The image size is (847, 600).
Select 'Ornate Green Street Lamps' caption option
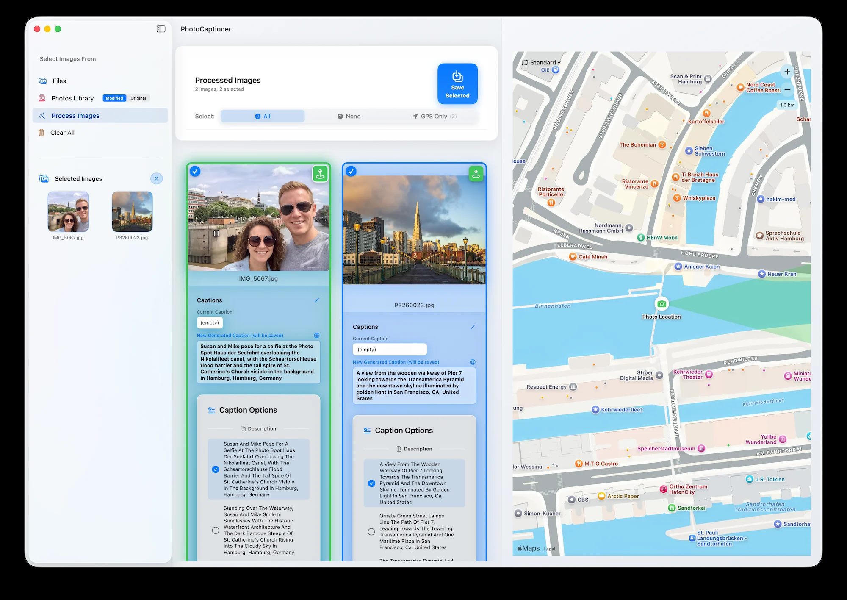pos(414,531)
